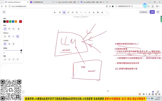
Task: Select the Draw pencil tool
Action: [89, 12]
